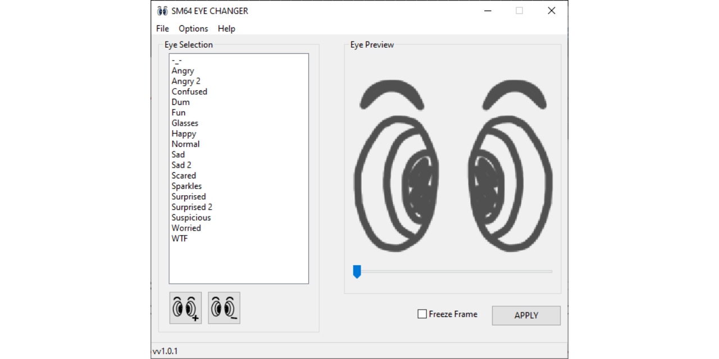Viewport: 719px width, 359px height.
Task: Select the Sad eye entry
Action: (239, 154)
